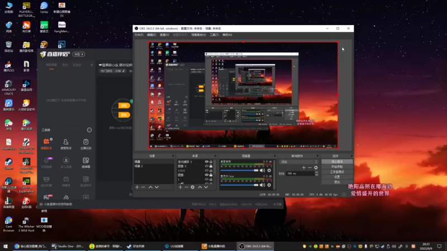Move scene down with arrow icon

pos(156,187)
